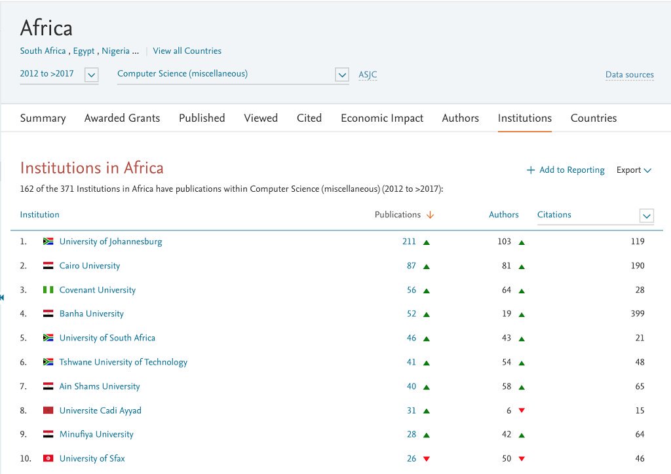Viewport: 671px width, 474px height.
Task: Open Tshwane University of Technology
Action: click(x=123, y=363)
